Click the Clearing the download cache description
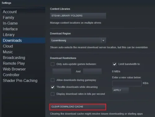The height and width of the screenshot is (117, 155). tap(96, 114)
